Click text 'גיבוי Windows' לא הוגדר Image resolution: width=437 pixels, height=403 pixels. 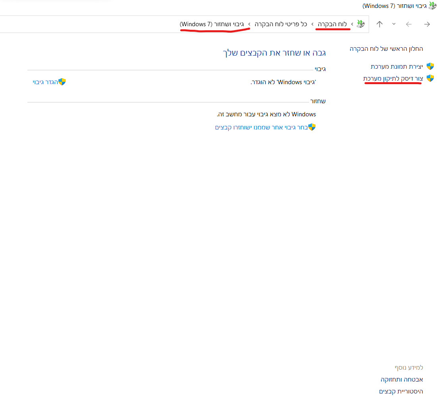(x=283, y=82)
